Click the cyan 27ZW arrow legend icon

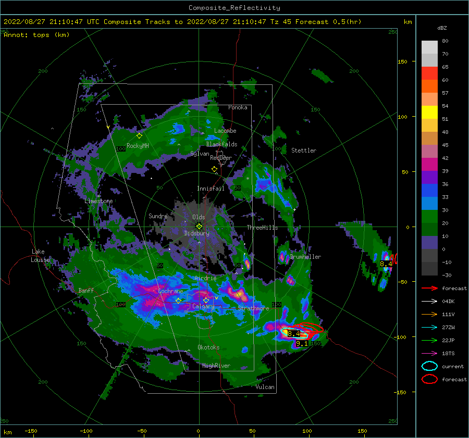[429, 328]
